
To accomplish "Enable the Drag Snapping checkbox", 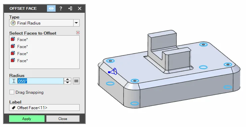I will (12, 92).
